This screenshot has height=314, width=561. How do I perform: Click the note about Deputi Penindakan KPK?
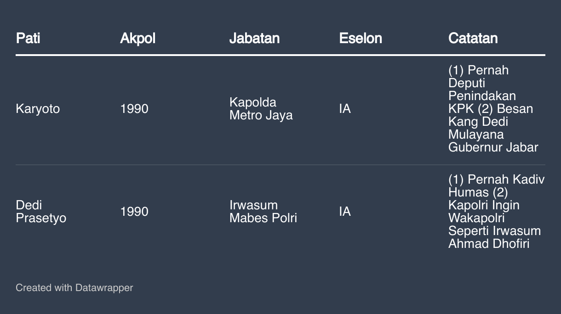click(493, 109)
